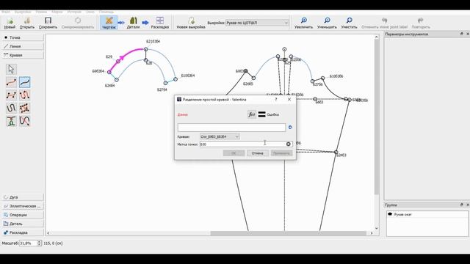Open the Выкройка pattern piece dropdown
This screenshot has height=264, width=470.
[258, 23]
